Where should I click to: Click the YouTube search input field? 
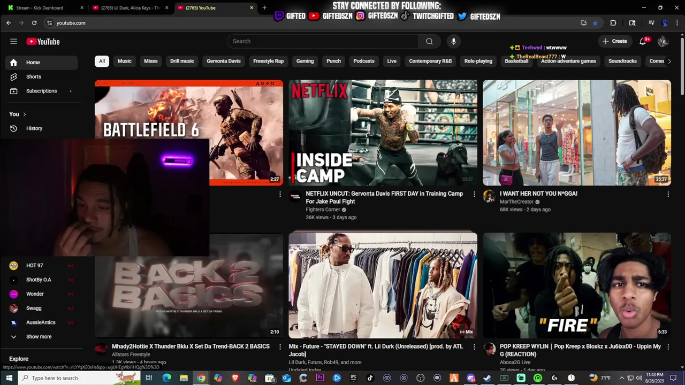323,41
